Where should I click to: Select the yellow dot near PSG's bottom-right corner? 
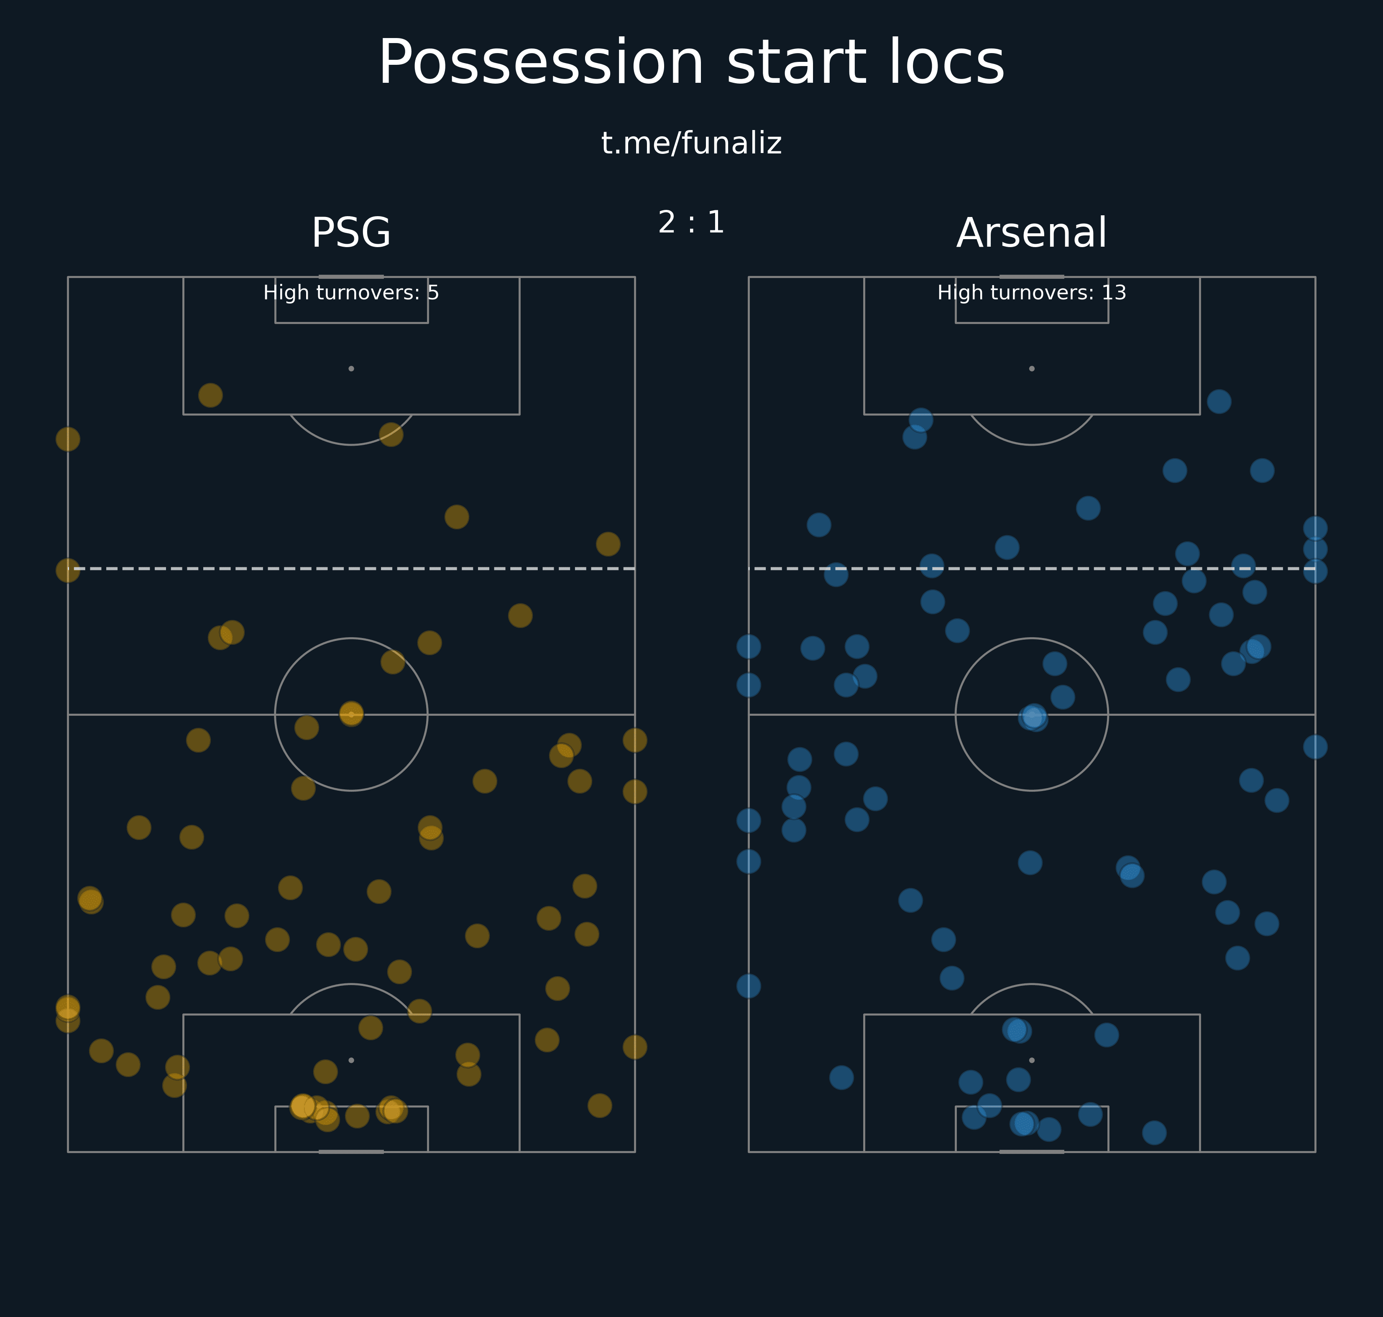tap(600, 1106)
